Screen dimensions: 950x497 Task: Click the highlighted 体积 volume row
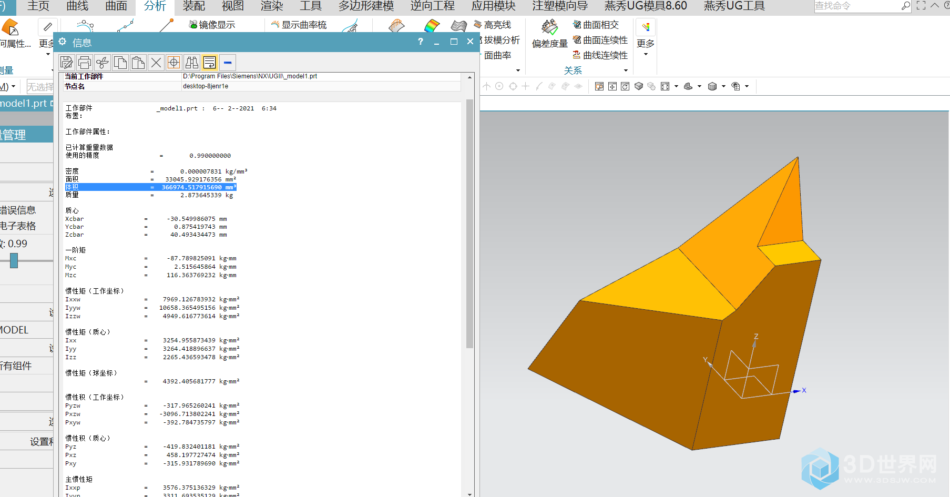coord(151,187)
